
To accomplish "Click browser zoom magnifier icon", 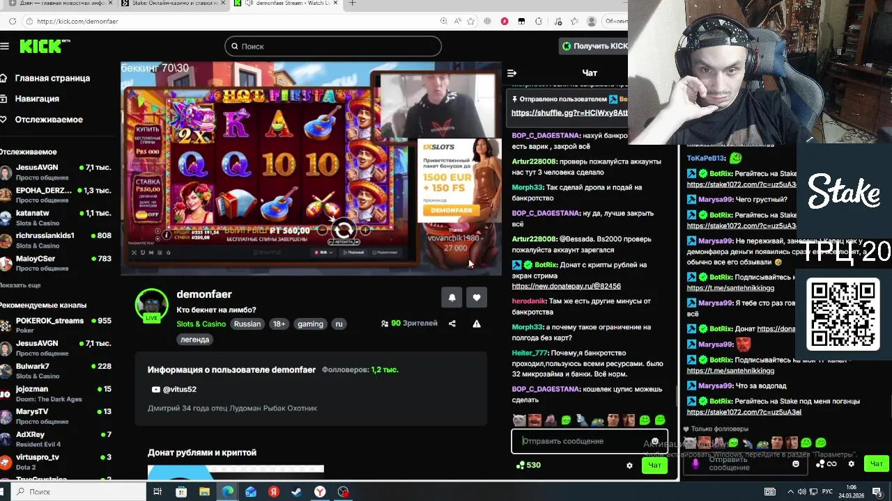I will click(444, 22).
